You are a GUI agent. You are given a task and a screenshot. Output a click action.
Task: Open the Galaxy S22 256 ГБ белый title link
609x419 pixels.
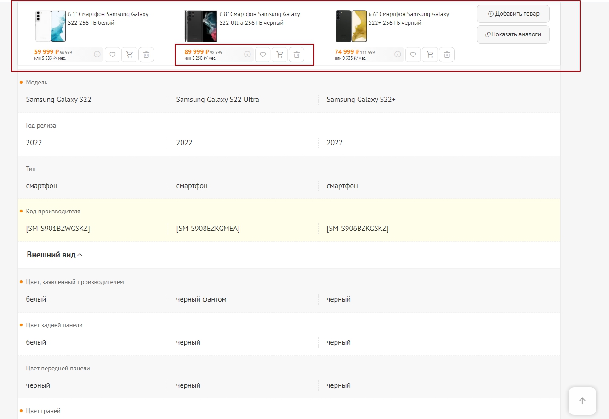(108, 18)
